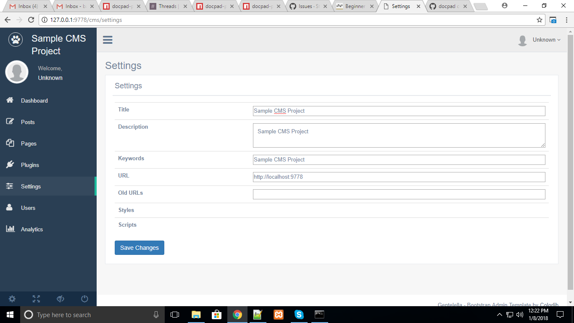Show hidden icons in the system tray
The height and width of the screenshot is (323, 574).
point(499,314)
